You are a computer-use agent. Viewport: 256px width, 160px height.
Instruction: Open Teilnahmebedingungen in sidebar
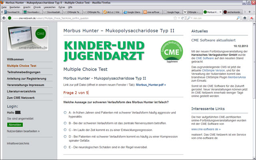click(x=24, y=72)
